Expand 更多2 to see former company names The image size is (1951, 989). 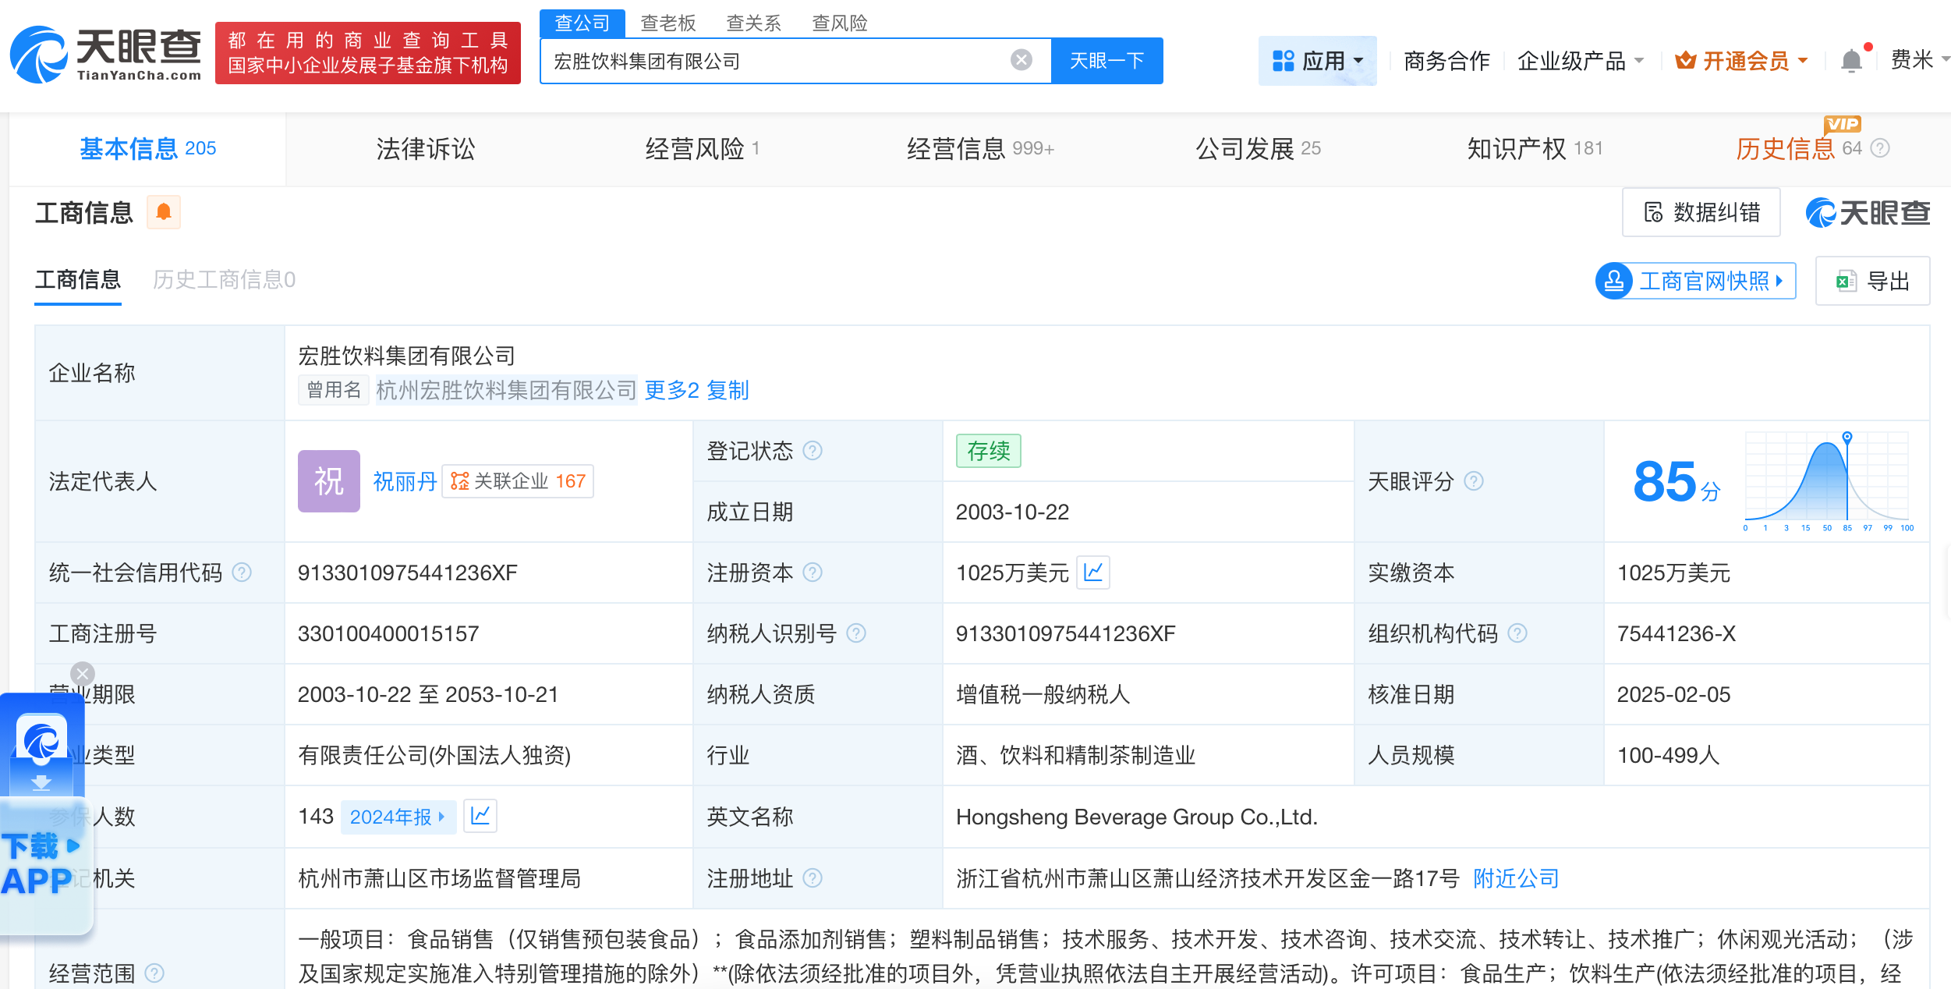(671, 390)
